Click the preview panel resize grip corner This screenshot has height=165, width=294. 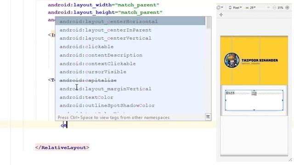[x=290, y=159]
